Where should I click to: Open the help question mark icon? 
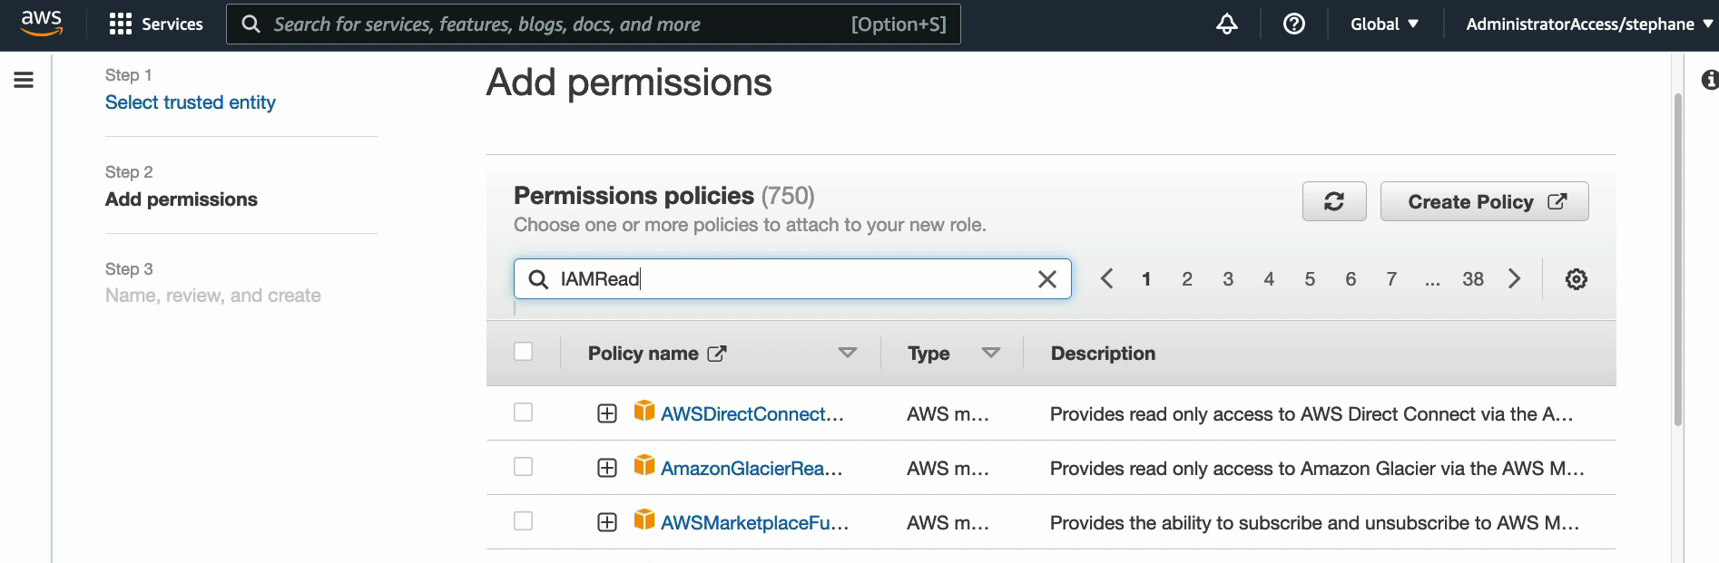(x=1294, y=24)
